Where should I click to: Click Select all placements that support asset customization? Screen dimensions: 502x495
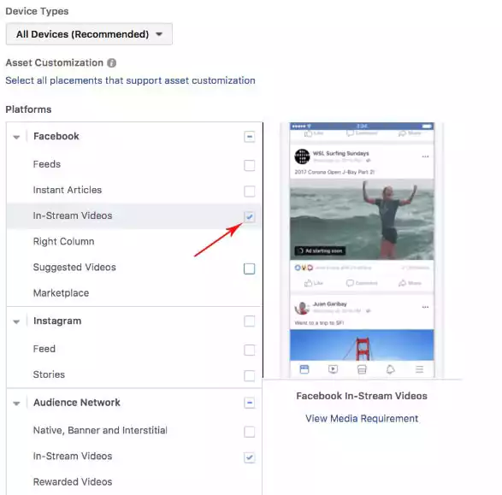pos(130,80)
